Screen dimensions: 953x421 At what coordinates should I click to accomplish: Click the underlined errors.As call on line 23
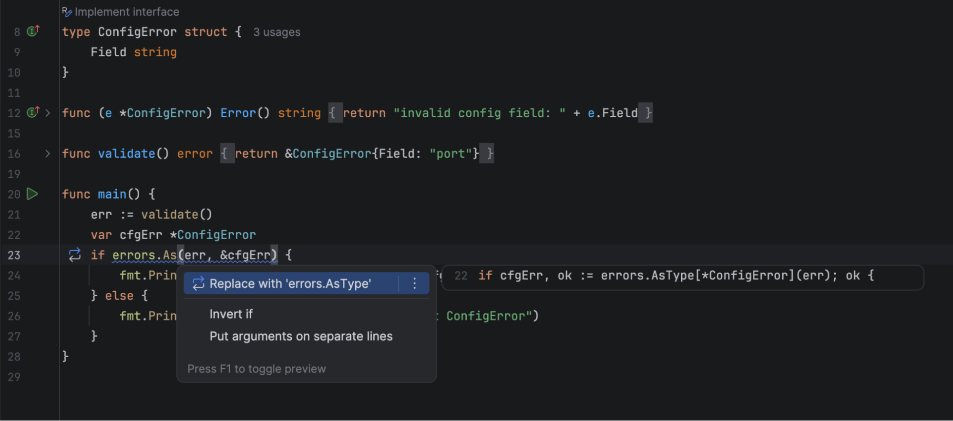click(144, 255)
